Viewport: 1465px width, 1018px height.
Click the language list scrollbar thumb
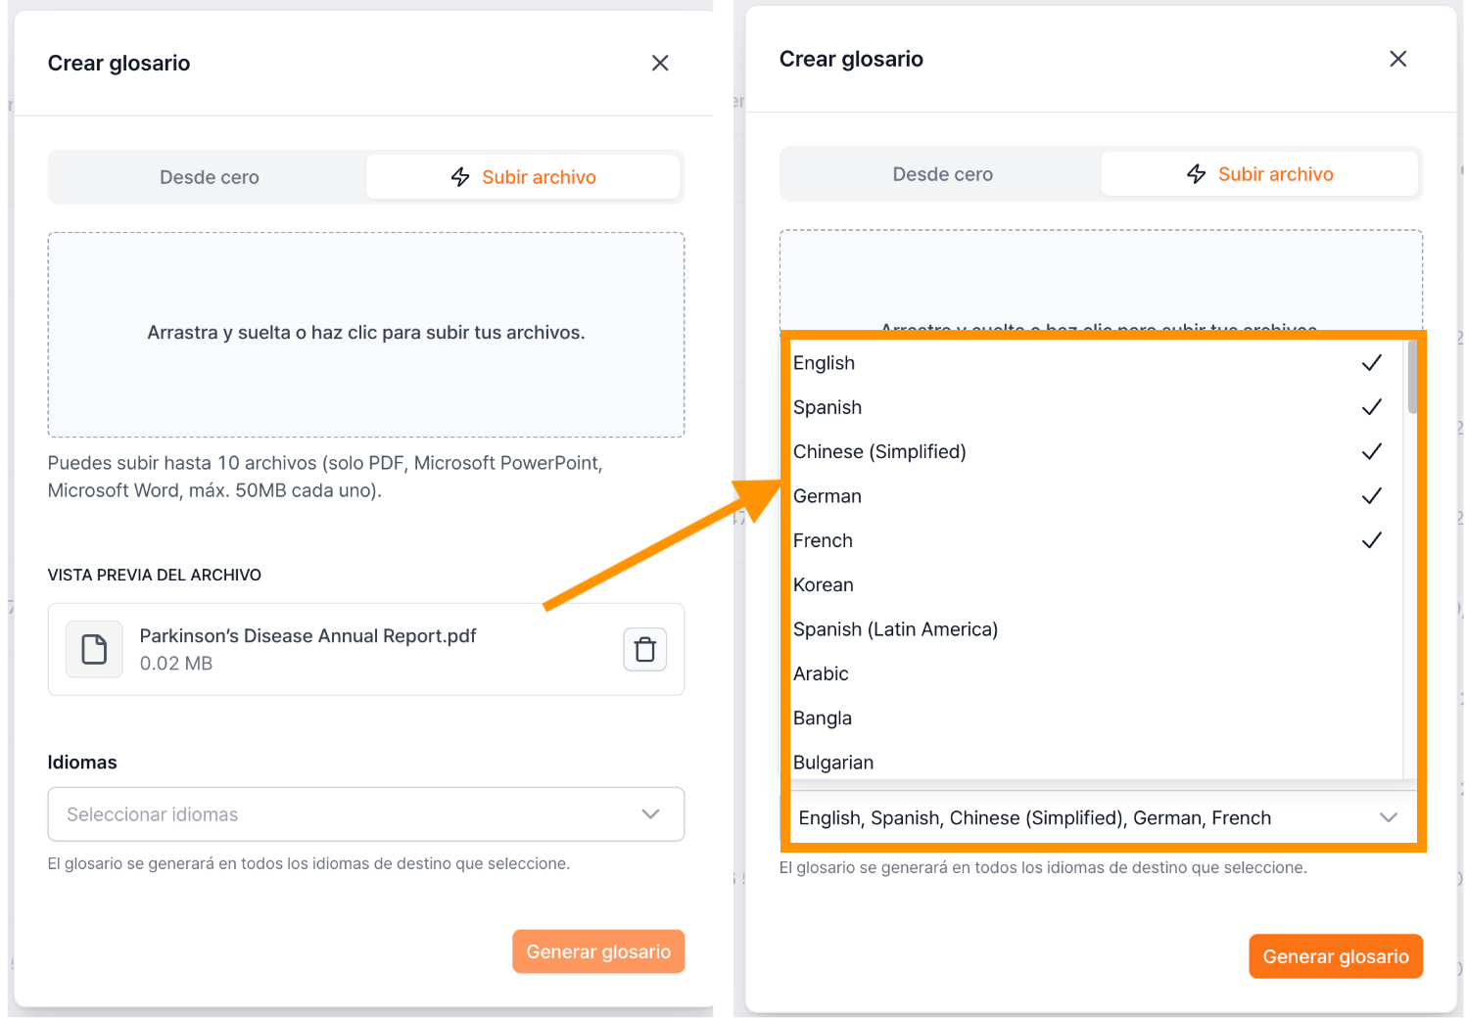pos(1412,377)
